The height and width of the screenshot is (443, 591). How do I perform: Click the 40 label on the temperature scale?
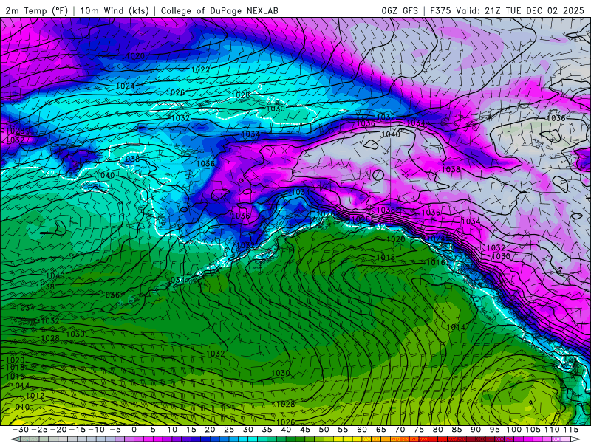pyautogui.click(x=286, y=430)
